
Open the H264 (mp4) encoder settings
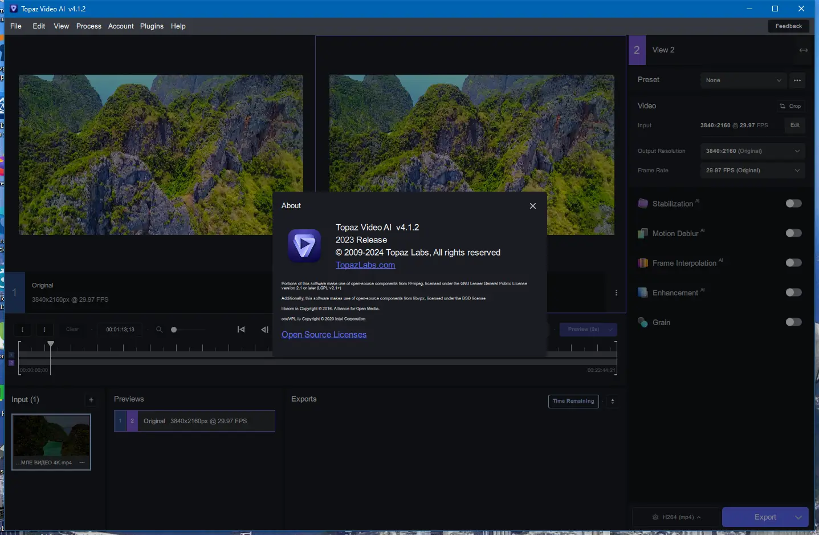(x=677, y=517)
